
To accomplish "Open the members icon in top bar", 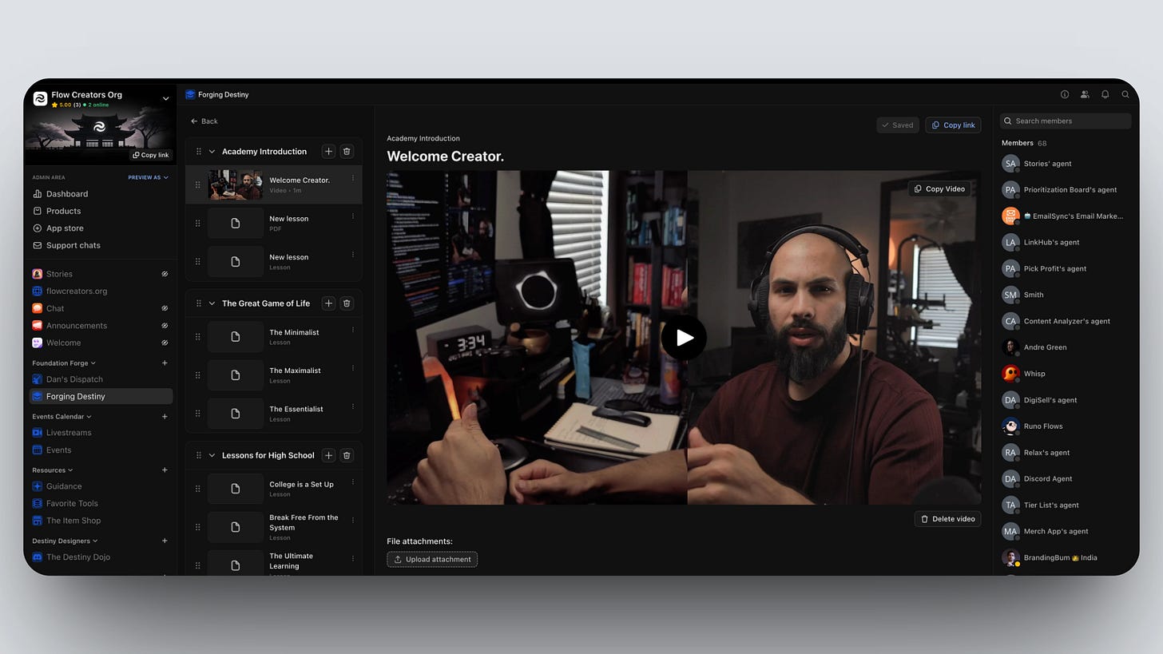I will (x=1085, y=94).
